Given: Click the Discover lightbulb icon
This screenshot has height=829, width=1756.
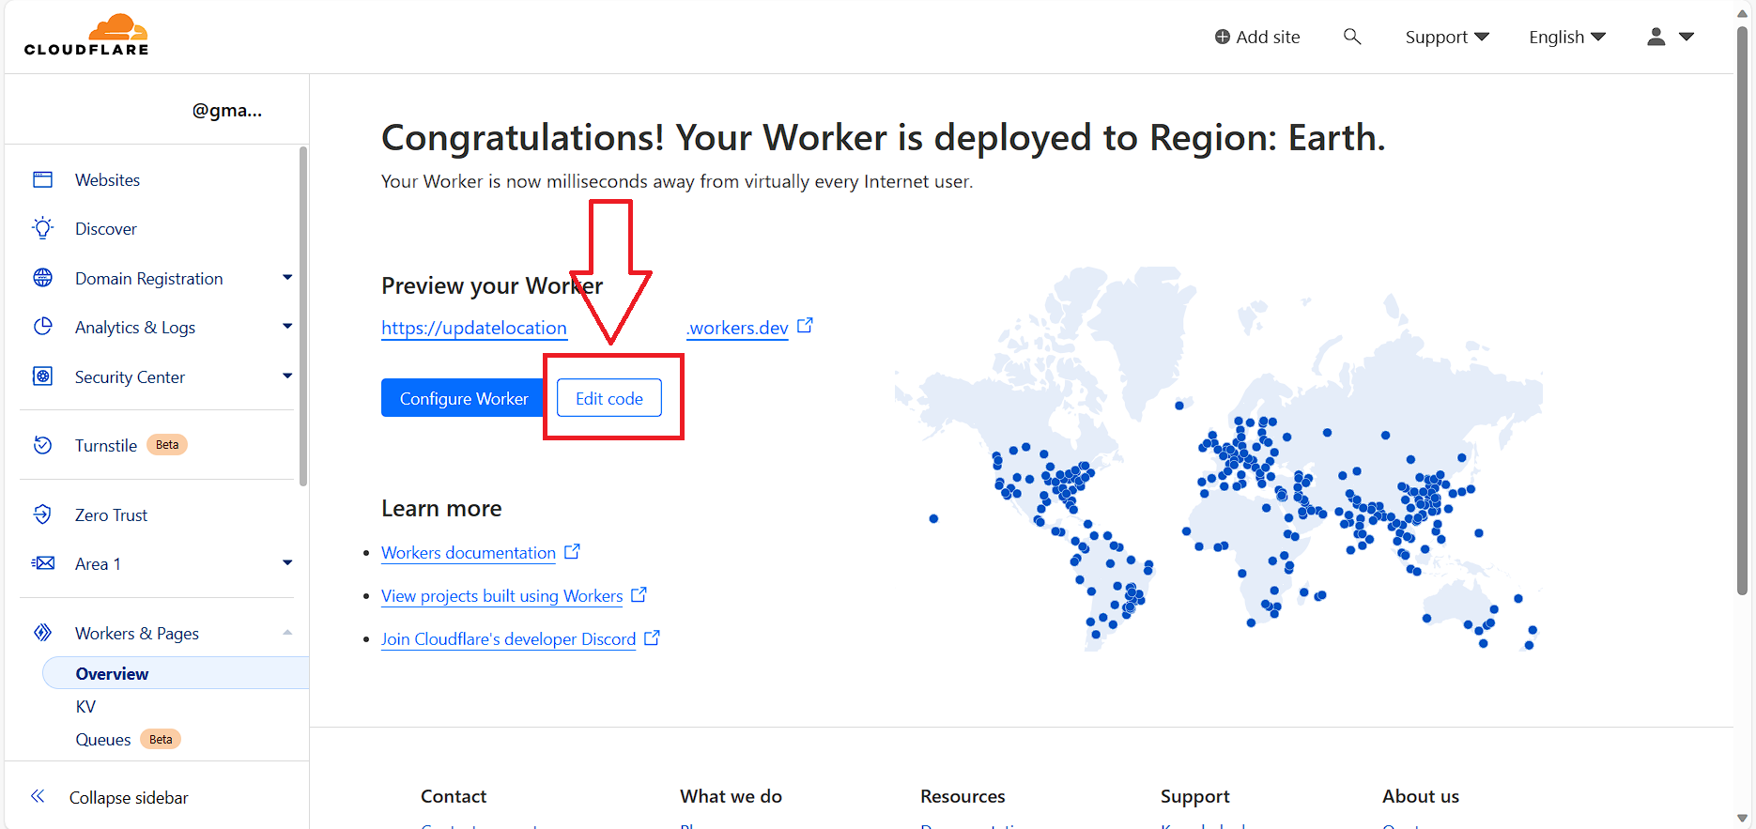Looking at the screenshot, I should tap(43, 228).
